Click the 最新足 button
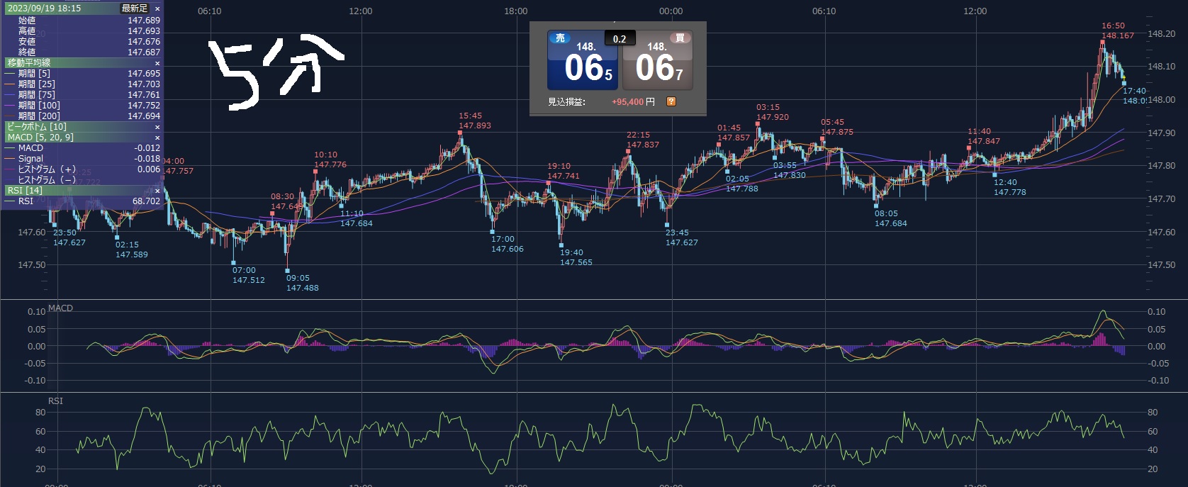Image resolution: width=1188 pixels, height=487 pixels. tap(135, 9)
